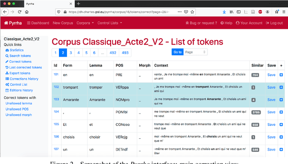Open Corrections history link
This screenshot has height=164, width=288.
pyautogui.click(x=22, y=79)
